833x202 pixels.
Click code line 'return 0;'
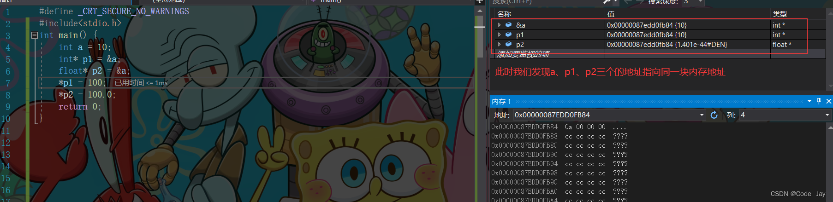79,106
